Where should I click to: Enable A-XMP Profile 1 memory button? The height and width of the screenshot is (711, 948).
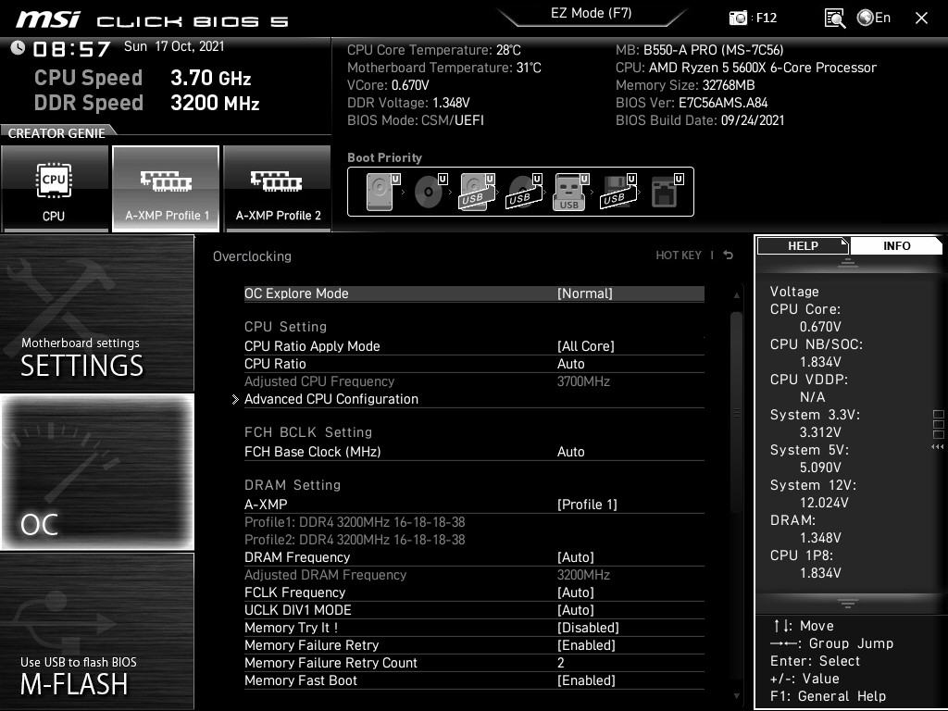(166, 189)
